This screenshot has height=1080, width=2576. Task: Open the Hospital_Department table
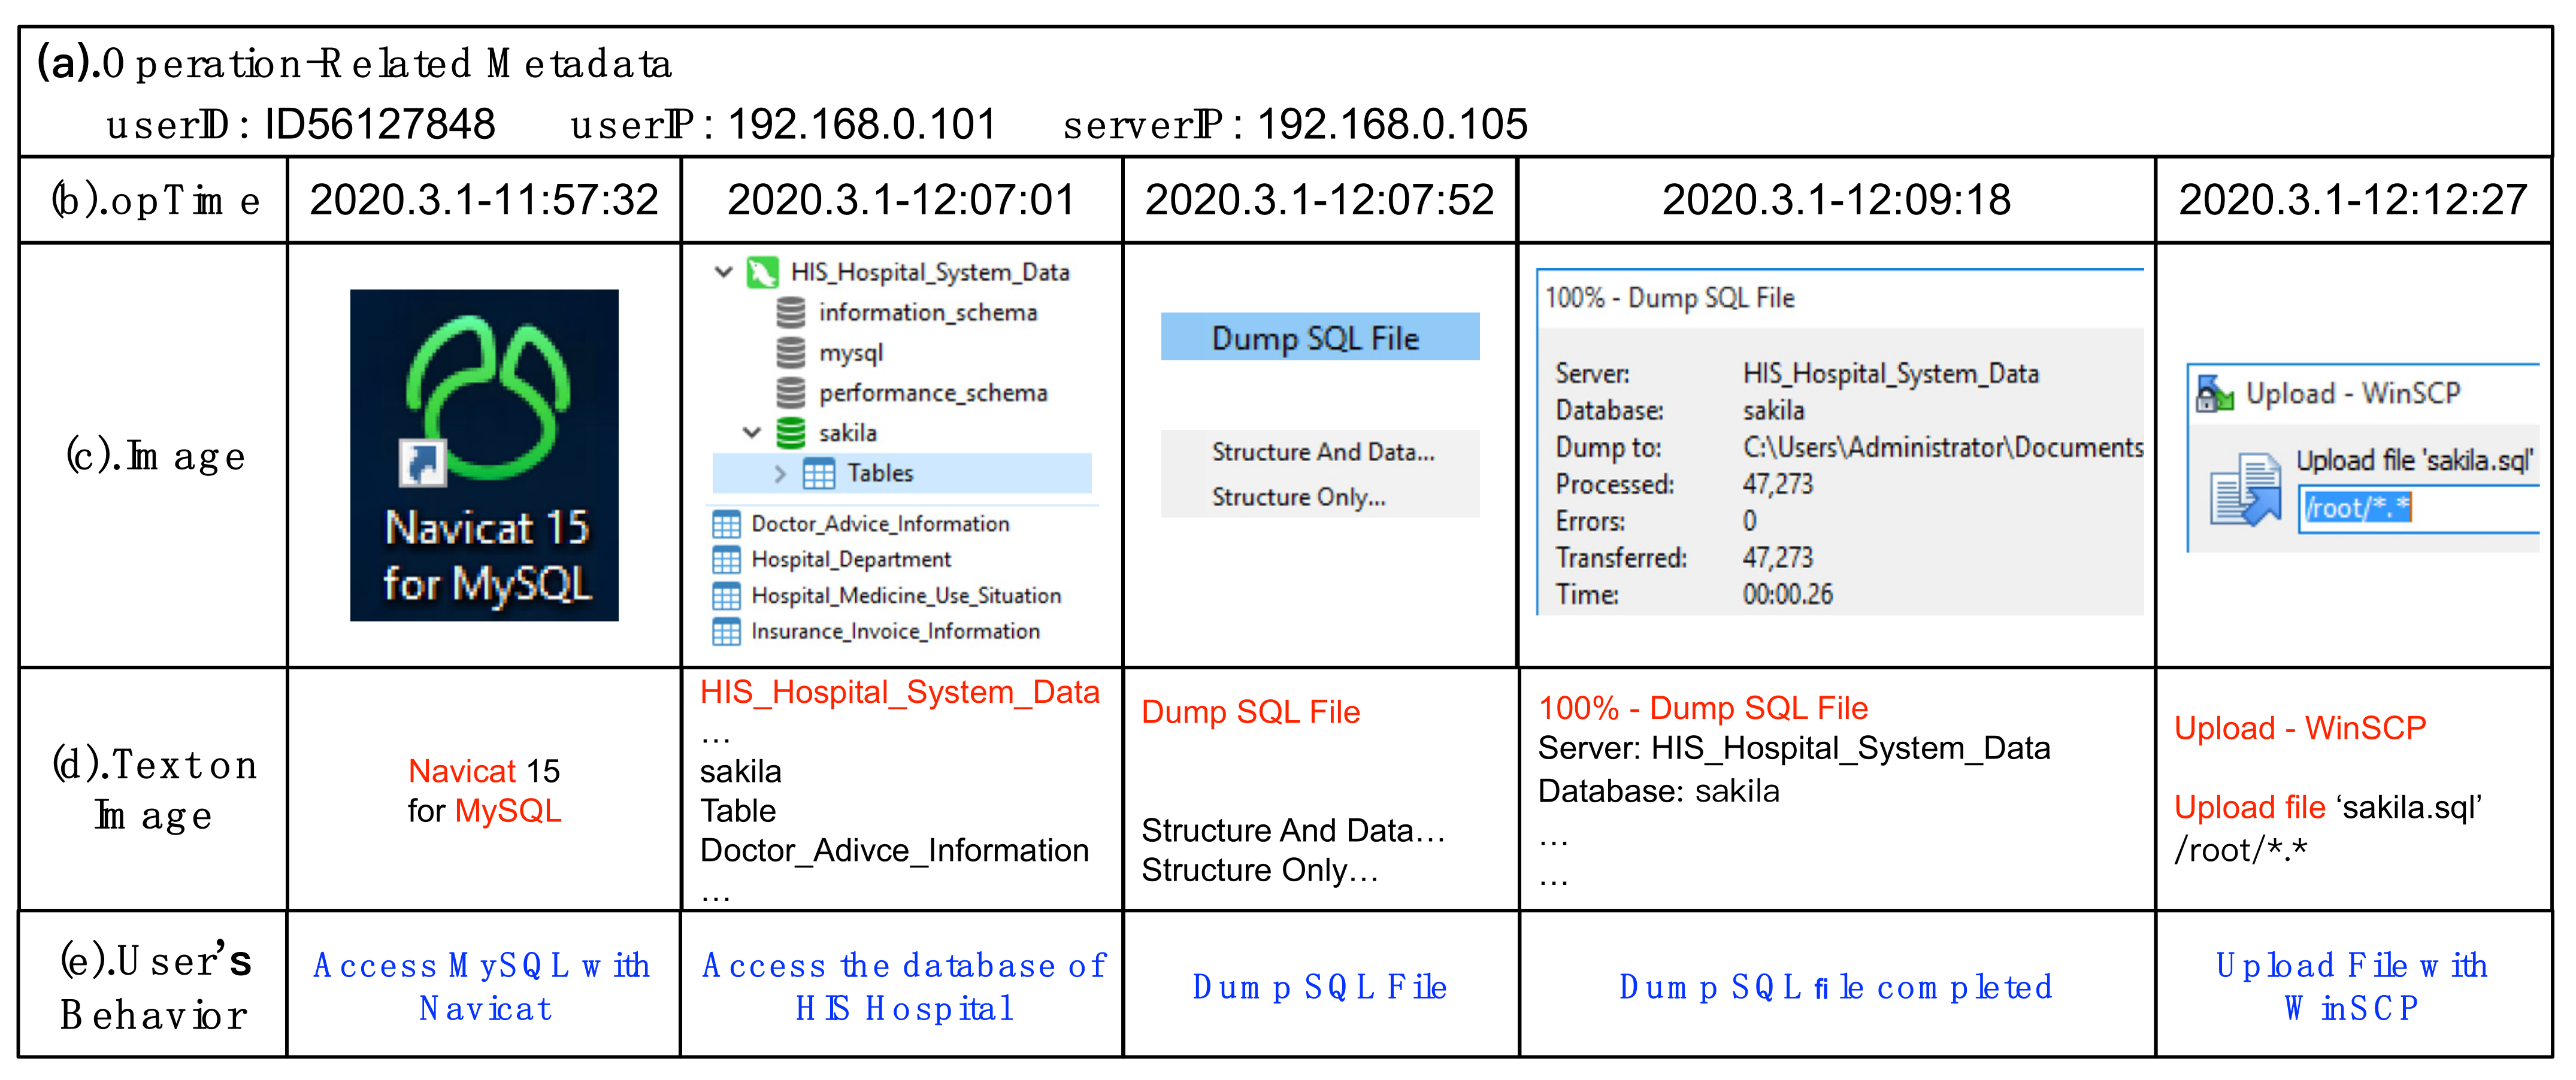(850, 560)
